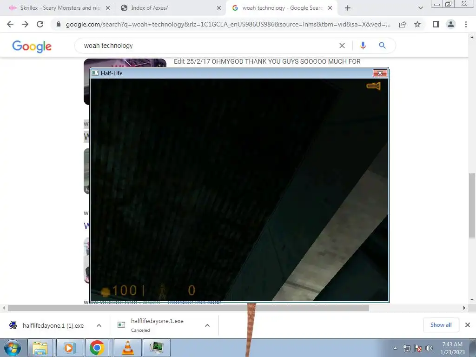This screenshot has width=476, height=357.
Task: Click the scroll right arrow at bottom
Action: (x=464, y=308)
